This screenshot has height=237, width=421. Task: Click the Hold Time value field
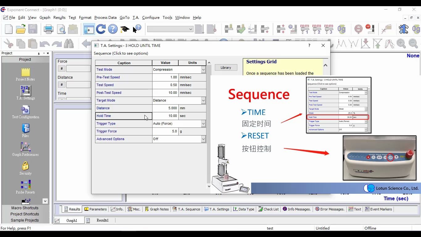[x=165, y=116]
